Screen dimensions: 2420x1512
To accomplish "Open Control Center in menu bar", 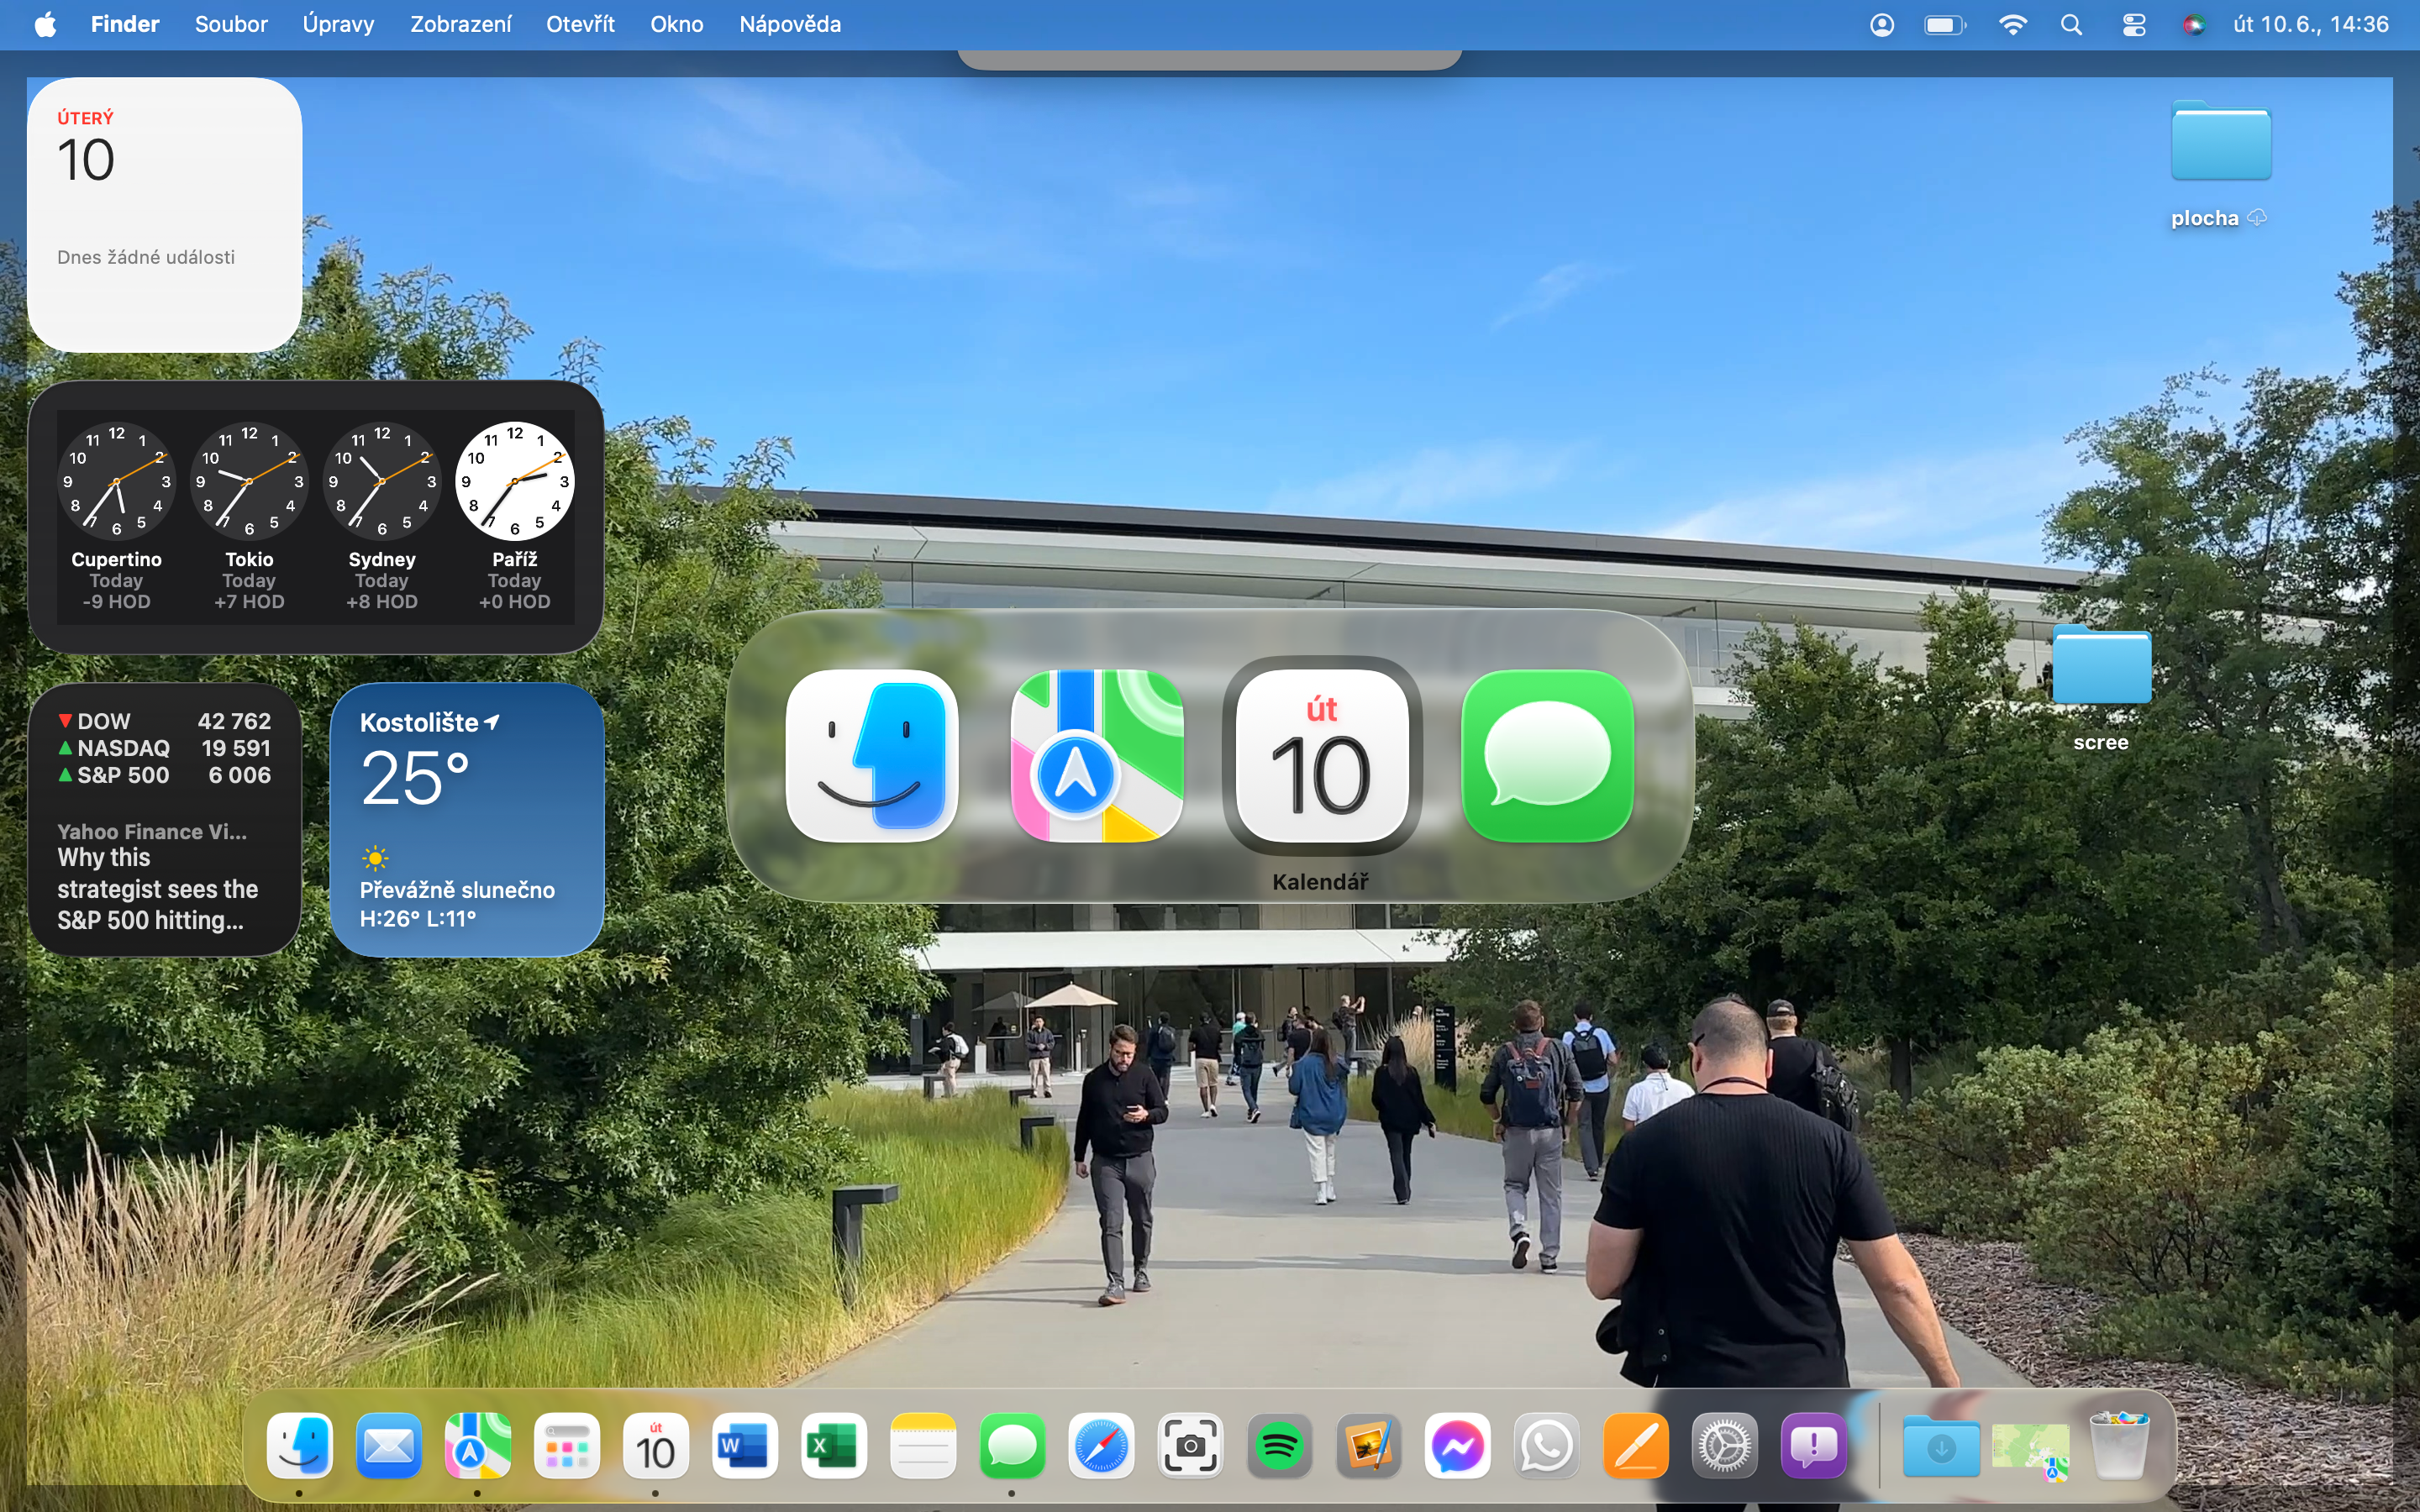I will (2133, 24).
